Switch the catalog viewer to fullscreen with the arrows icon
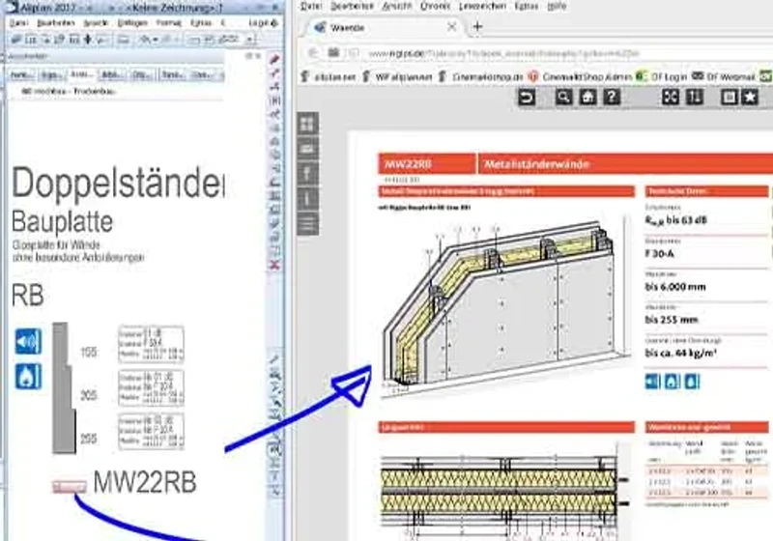This screenshot has width=773, height=541. [671, 97]
